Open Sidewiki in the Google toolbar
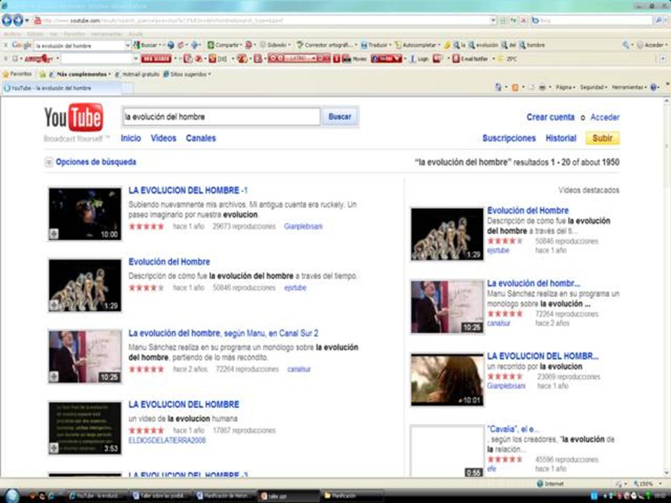The width and height of the screenshot is (671, 503). pyautogui.click(x=275, y=45)
